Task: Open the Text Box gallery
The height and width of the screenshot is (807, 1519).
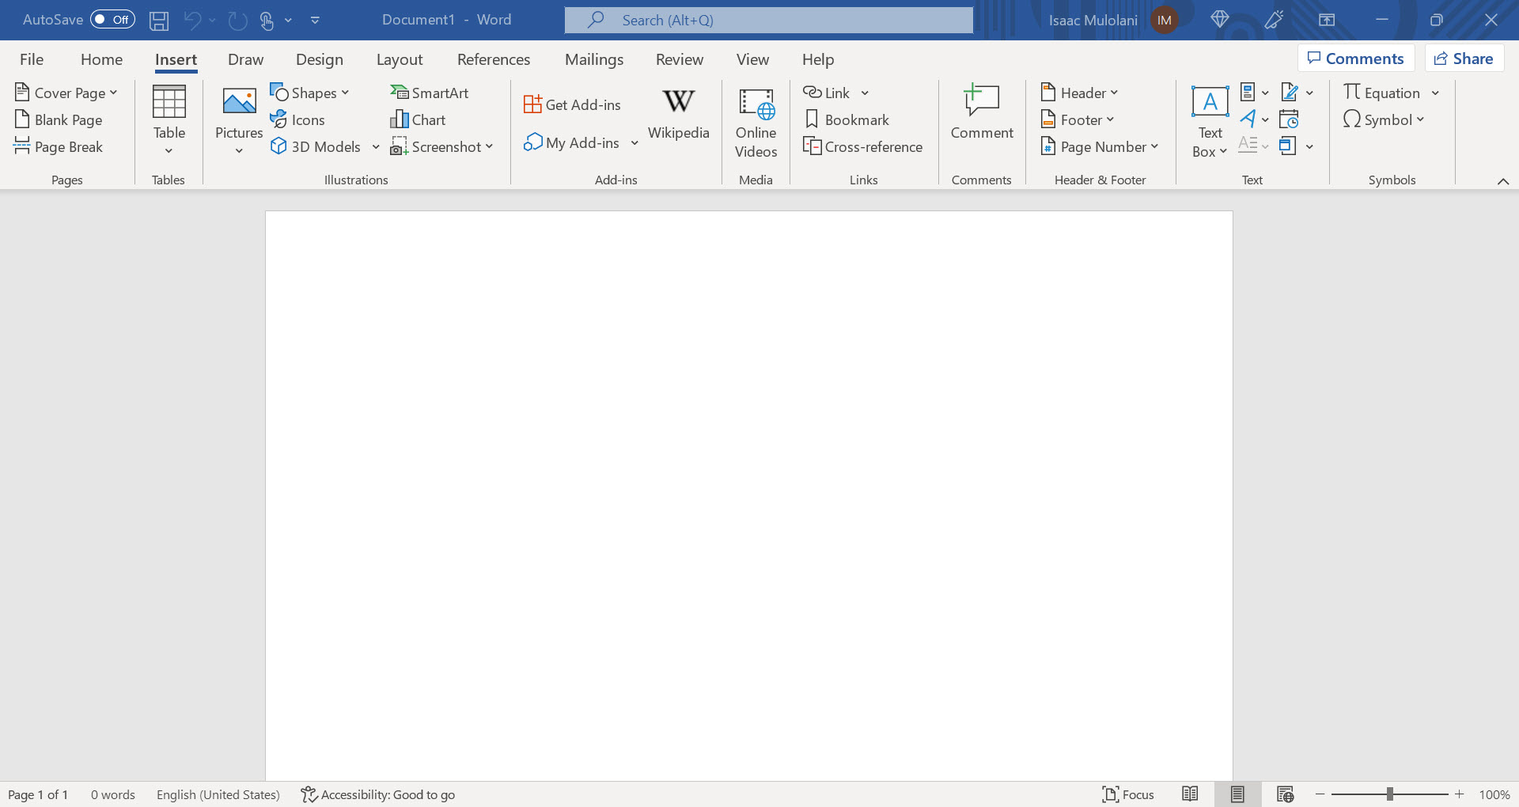Action: 1210,122
